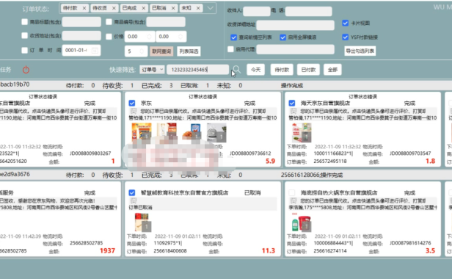Image resolution: width=452 pixels, height=279 pixels.
Task: Click message icon in 京东 order card
Action: [134, 111]
